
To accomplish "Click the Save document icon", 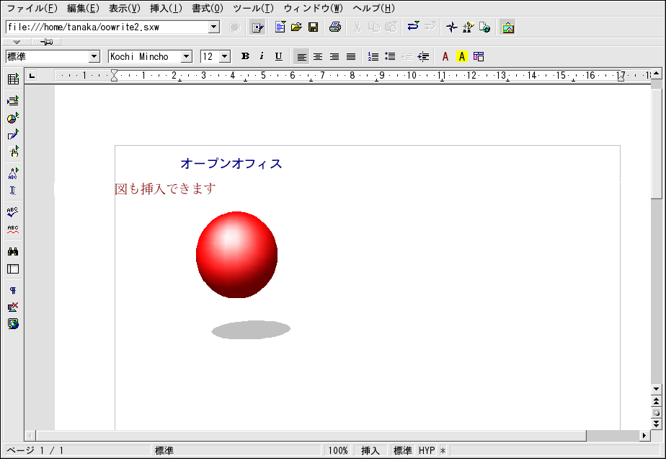I will click(x=313, y=27).
